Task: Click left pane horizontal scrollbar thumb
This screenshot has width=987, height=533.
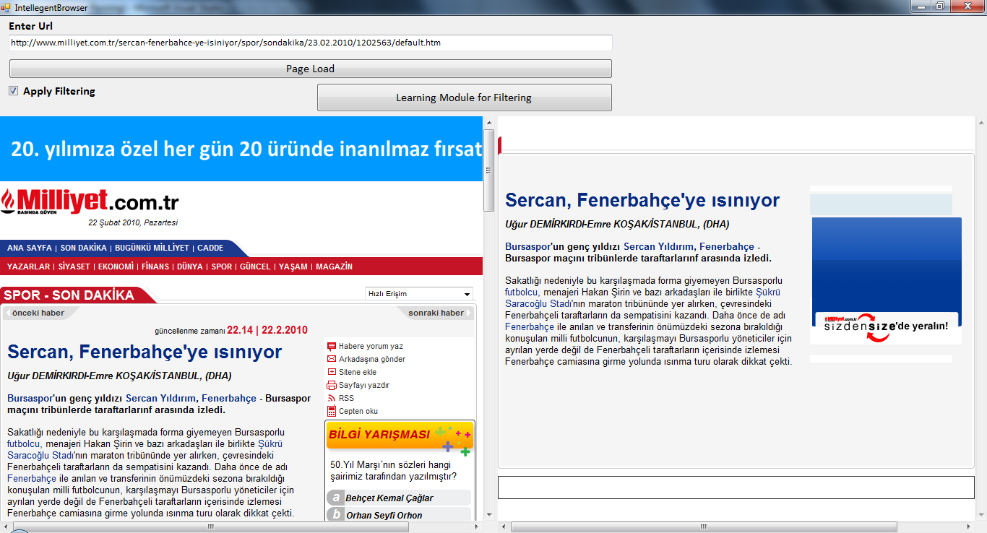Action: [x=211, y=526]
